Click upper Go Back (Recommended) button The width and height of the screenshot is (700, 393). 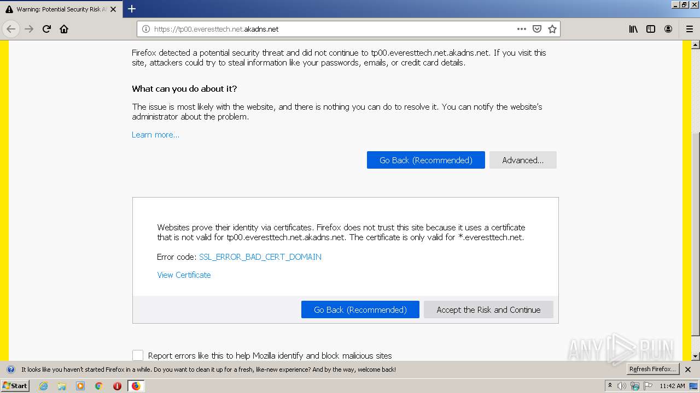point(425,160)
